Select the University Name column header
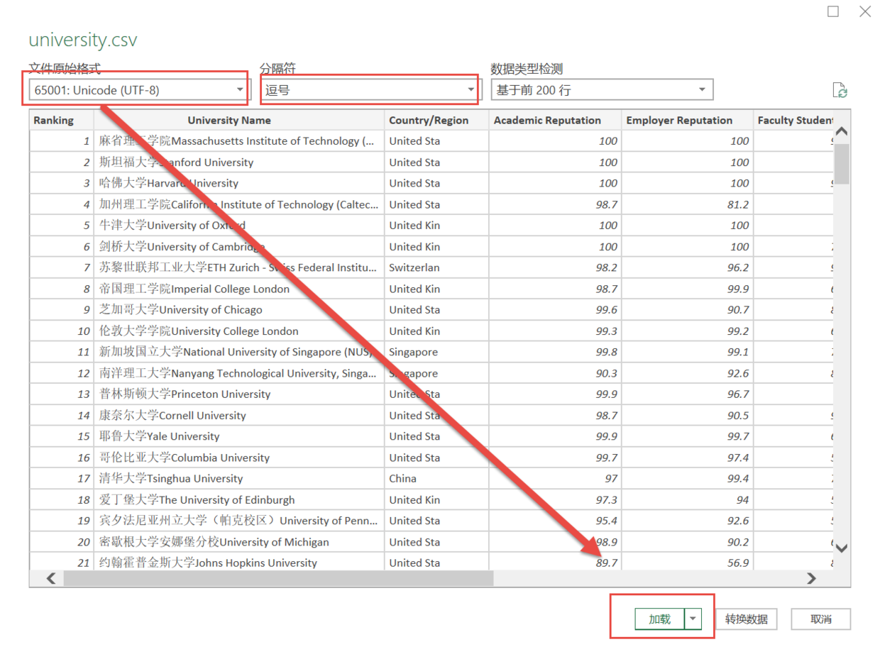The image size is (880, 659). [x=239, y=121]
